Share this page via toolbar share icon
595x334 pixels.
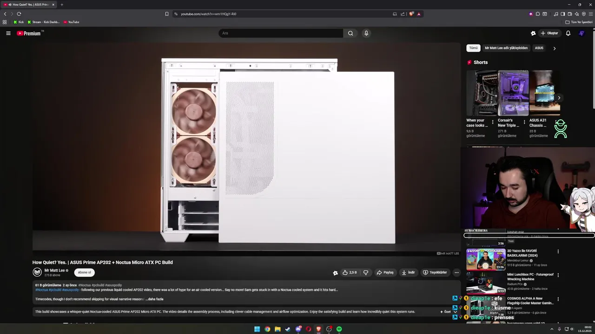pos(403,14)
